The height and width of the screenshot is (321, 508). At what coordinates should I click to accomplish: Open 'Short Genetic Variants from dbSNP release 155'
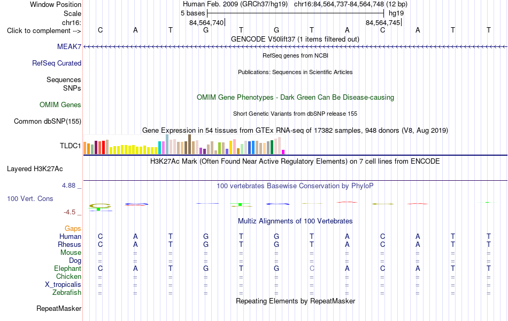[x=295, y=114]
